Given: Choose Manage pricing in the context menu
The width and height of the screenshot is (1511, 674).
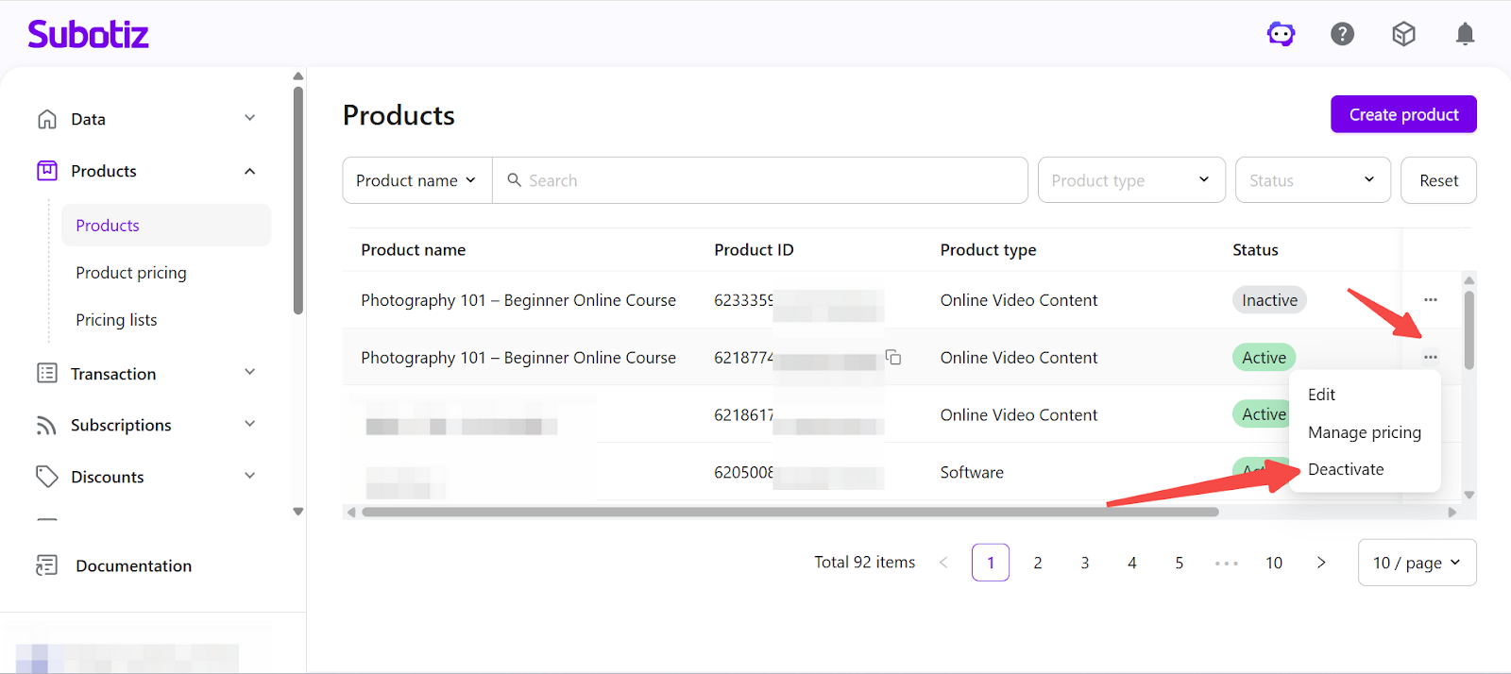Looking at the screenshot, I should (x=1364, y=432).
